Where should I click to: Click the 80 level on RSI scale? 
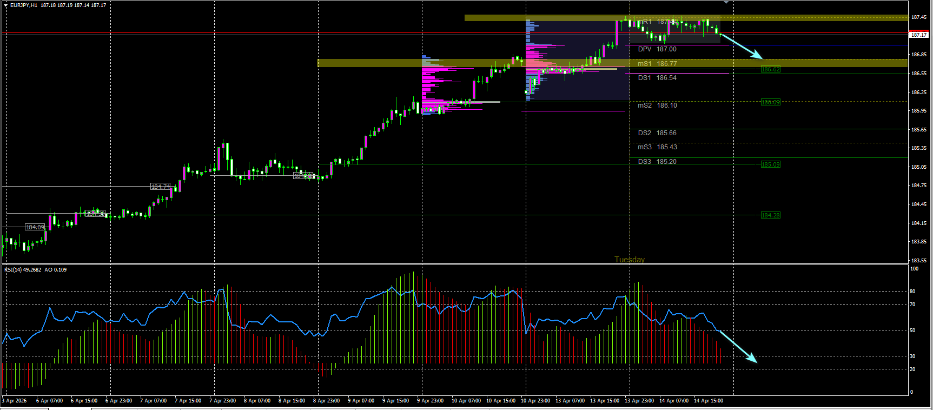(912, 292)
